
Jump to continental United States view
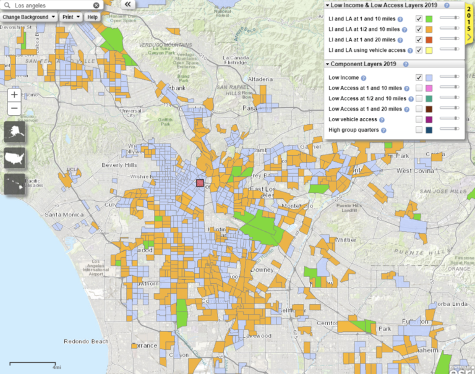coord(15,158)
